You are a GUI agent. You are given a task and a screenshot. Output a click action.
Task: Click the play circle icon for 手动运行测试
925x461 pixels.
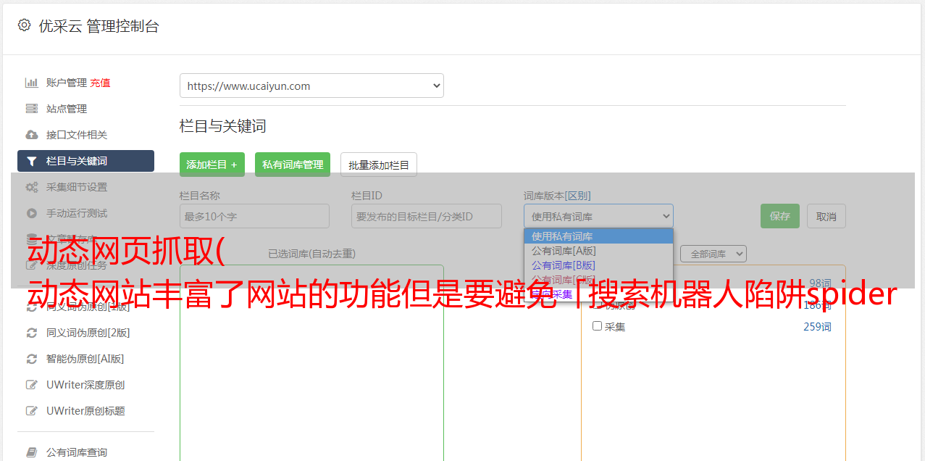(x=32, y=213)
